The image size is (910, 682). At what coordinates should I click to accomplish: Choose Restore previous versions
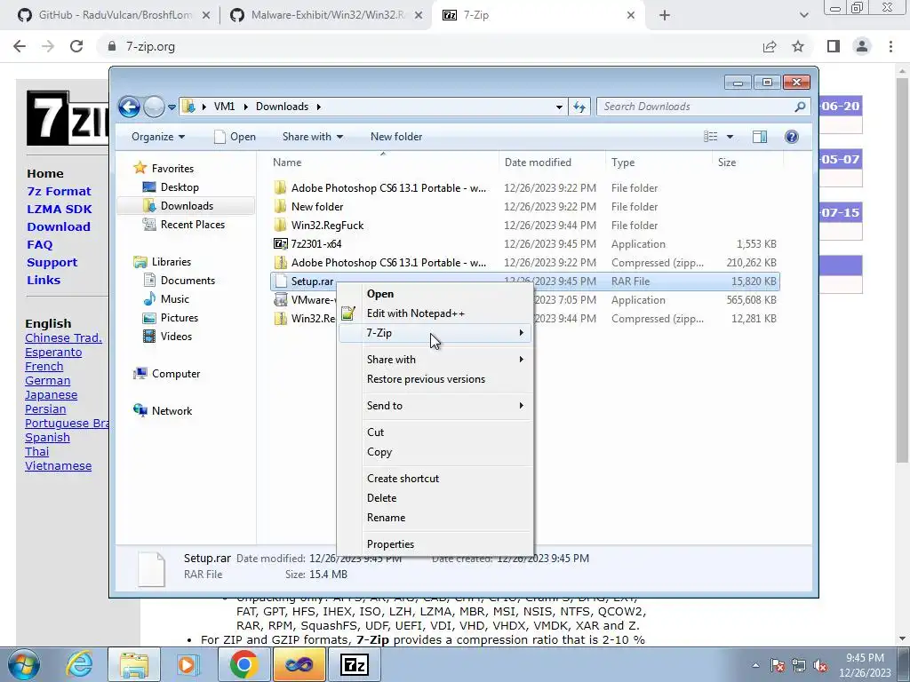435,379
